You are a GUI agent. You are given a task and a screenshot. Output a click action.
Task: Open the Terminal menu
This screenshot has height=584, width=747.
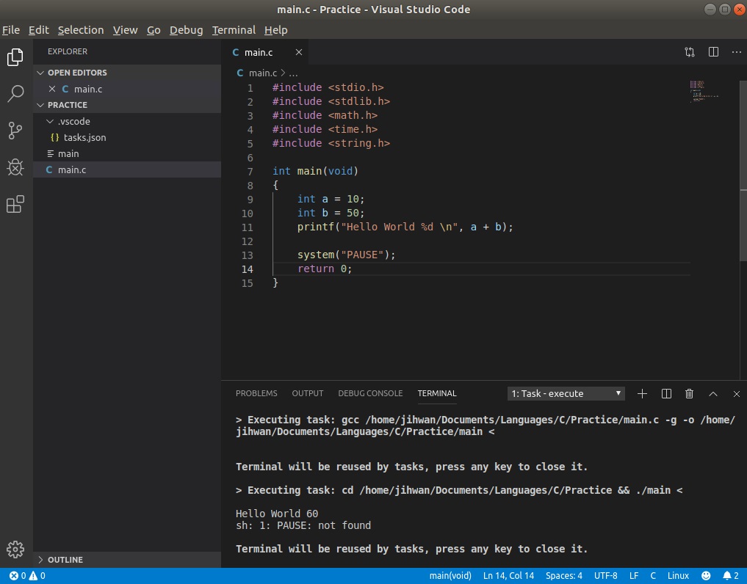coord(234,30)
